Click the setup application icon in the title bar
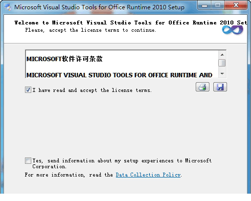 click(x=7, y=7)
